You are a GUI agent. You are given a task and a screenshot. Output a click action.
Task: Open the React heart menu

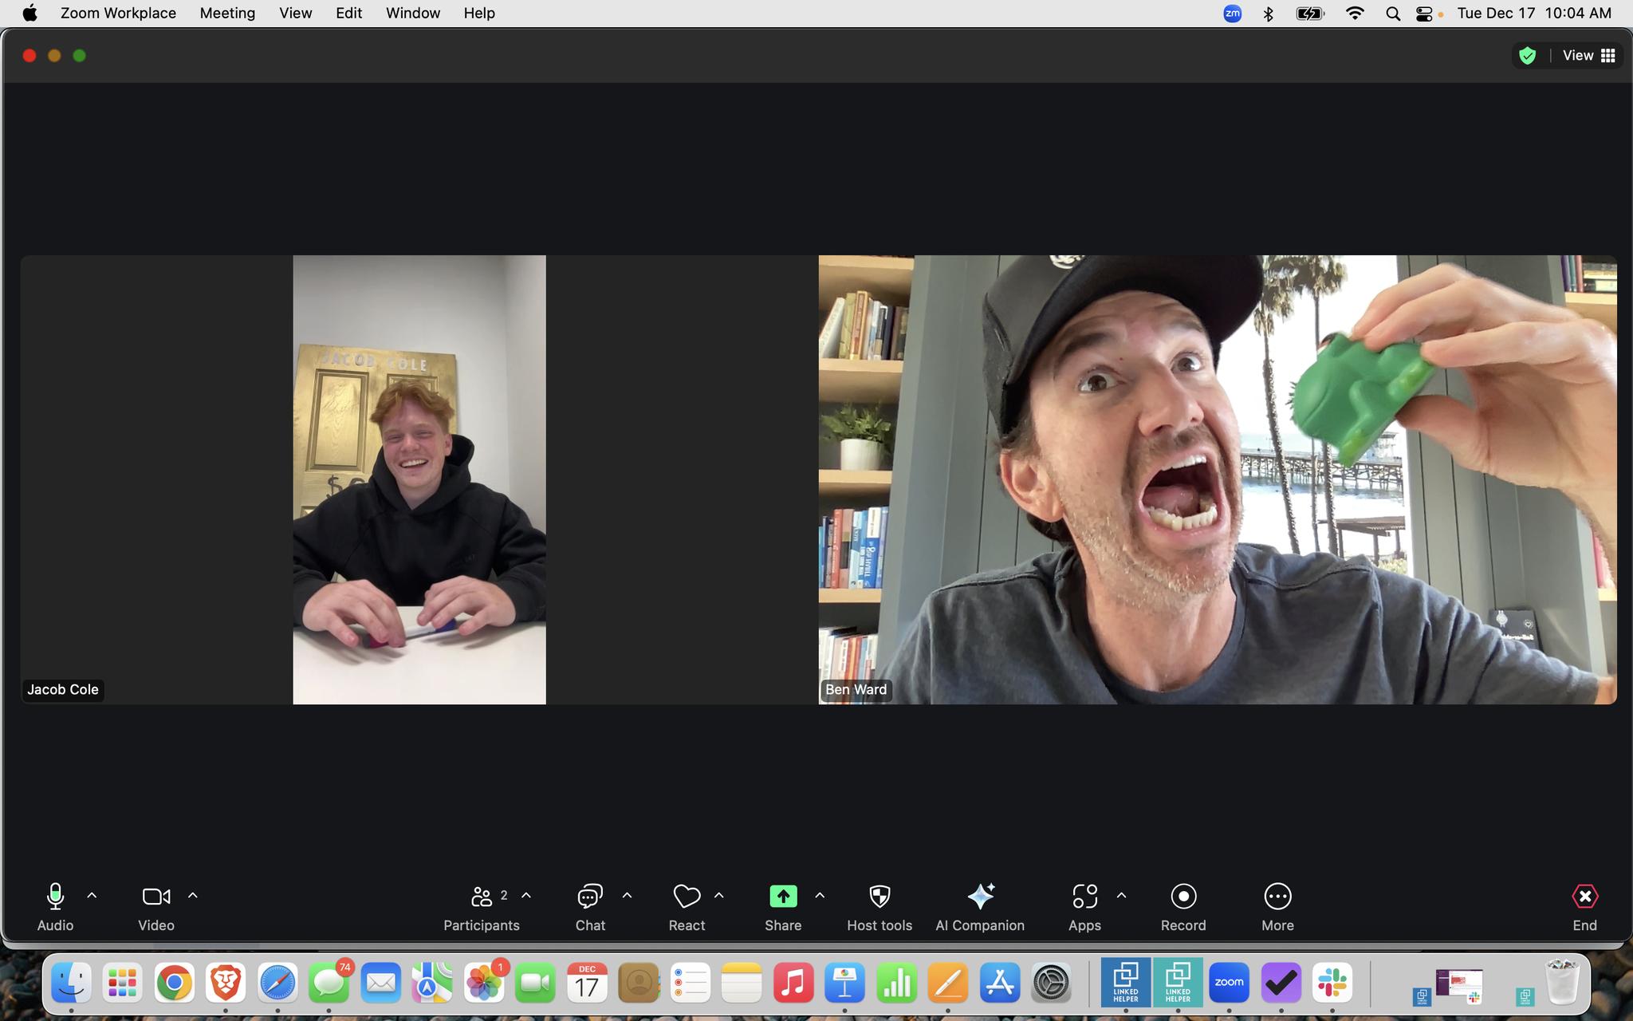[687, 907]
